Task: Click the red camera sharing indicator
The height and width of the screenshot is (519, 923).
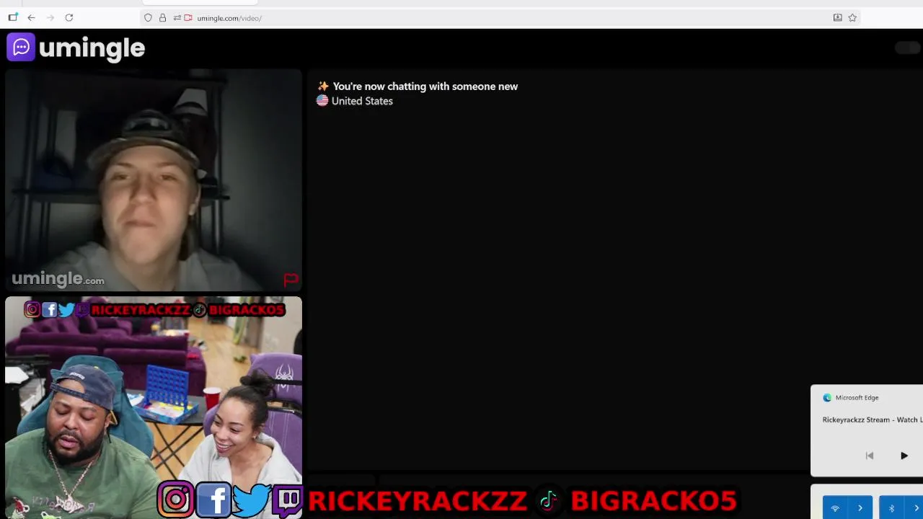Action: [x=188, y=18]
